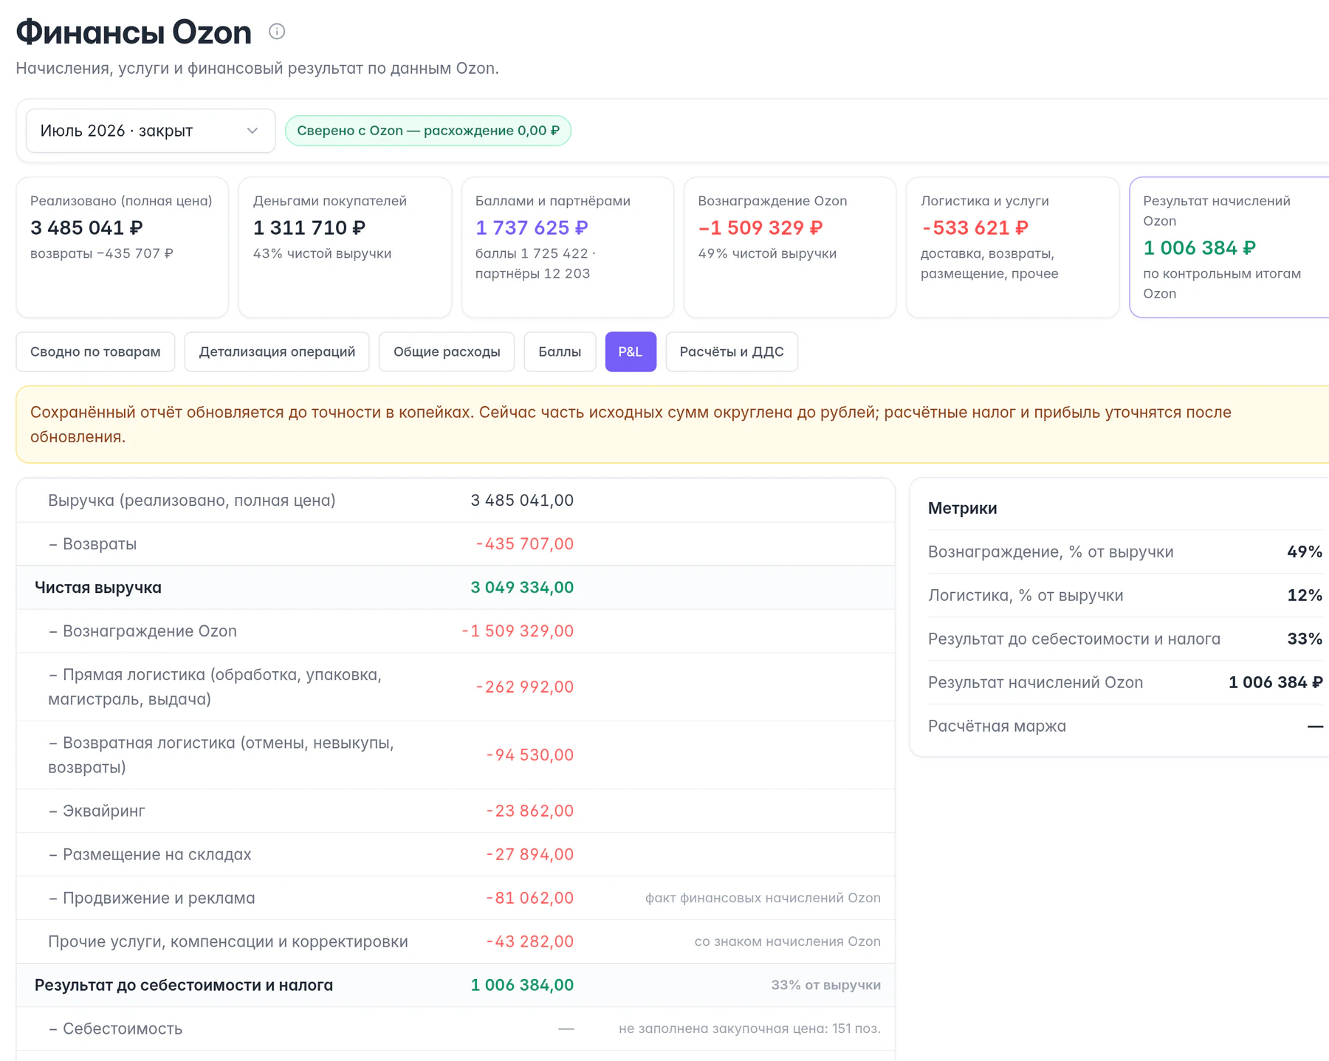Viewport: 1329px width, 1061px height.
Task: Open the Июль 2026 · закрыт period dropdown
Action: tap(151, 131)
